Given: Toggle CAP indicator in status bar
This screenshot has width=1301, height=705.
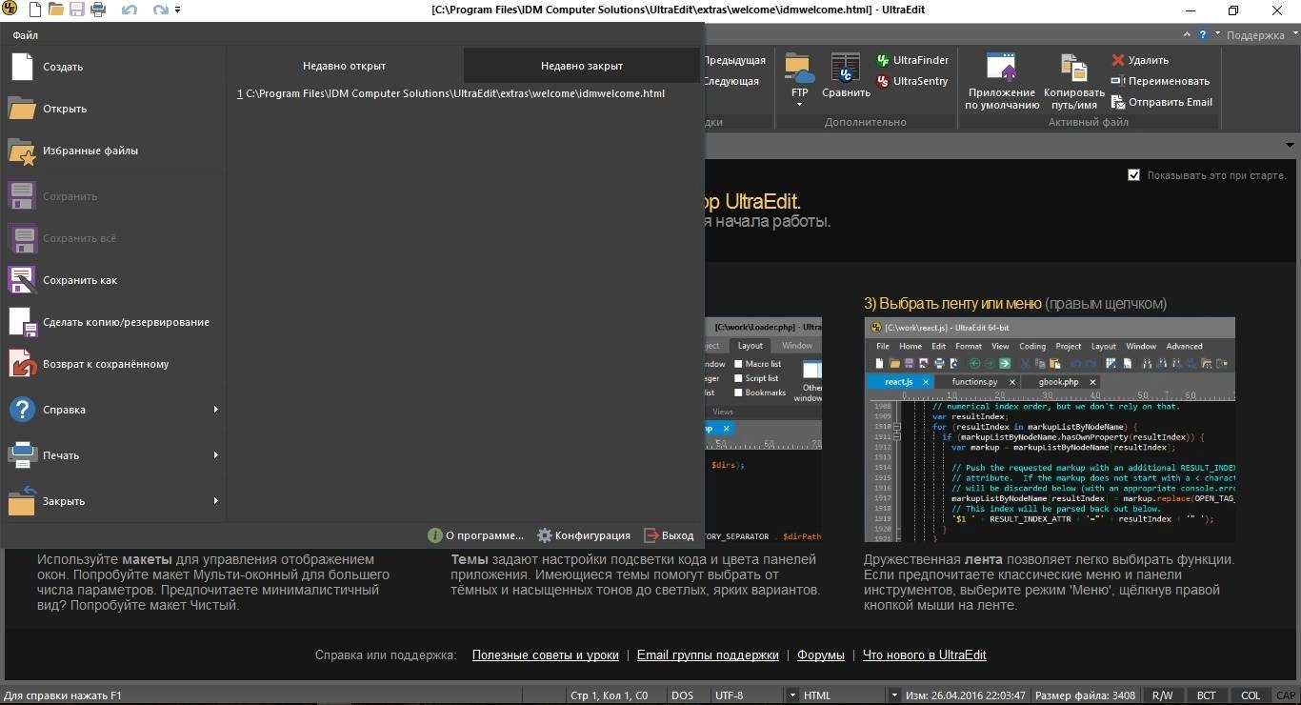Looking at the screenshot, I should 1286,695.
